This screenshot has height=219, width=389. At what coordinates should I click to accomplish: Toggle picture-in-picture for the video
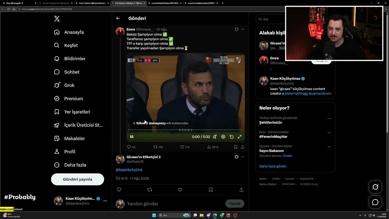[231, 137]
